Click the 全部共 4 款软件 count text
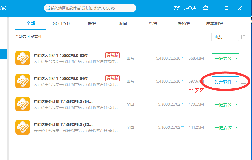 click(29, 36)
